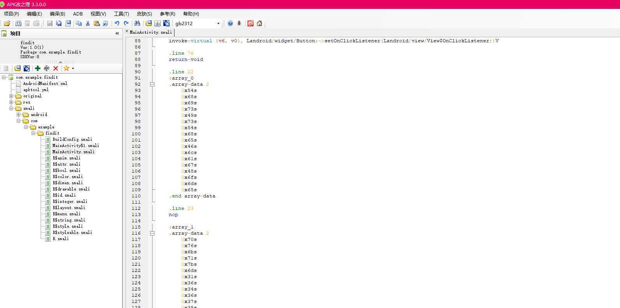This screenshot has width=620, height=308.
Task: Select AndroidManifest.xml in project tree
Action: point(45,83)
